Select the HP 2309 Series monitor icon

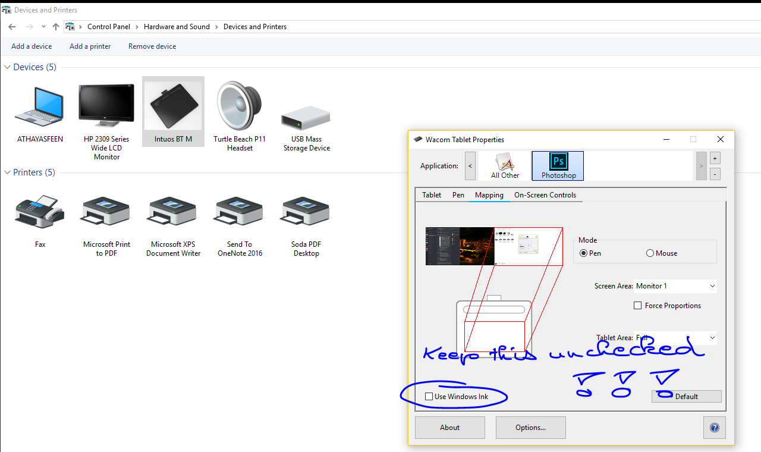[x=106, y=107]
